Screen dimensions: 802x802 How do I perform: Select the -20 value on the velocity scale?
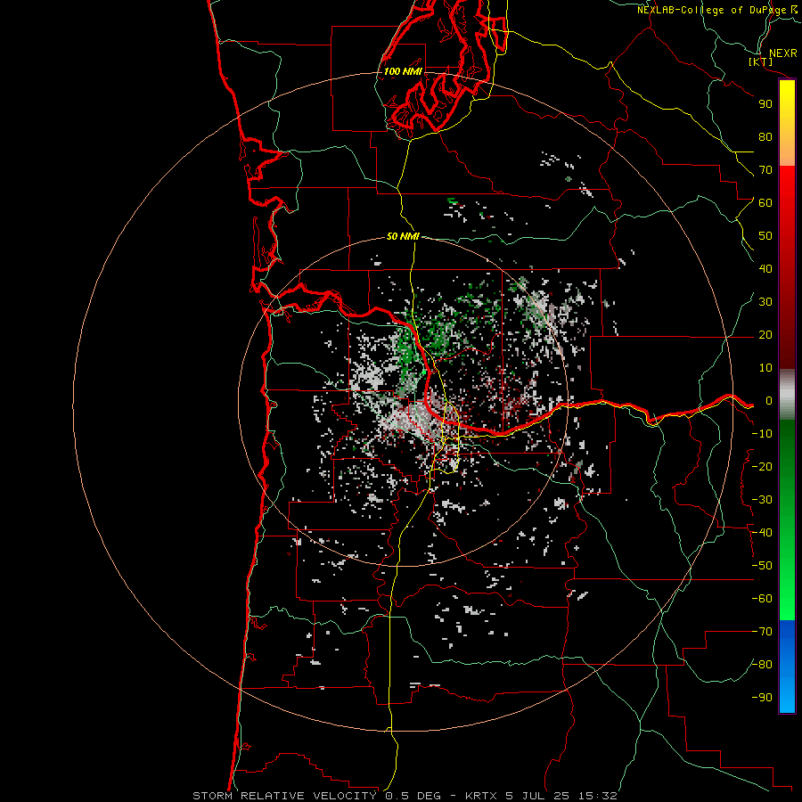pos(762,467)
